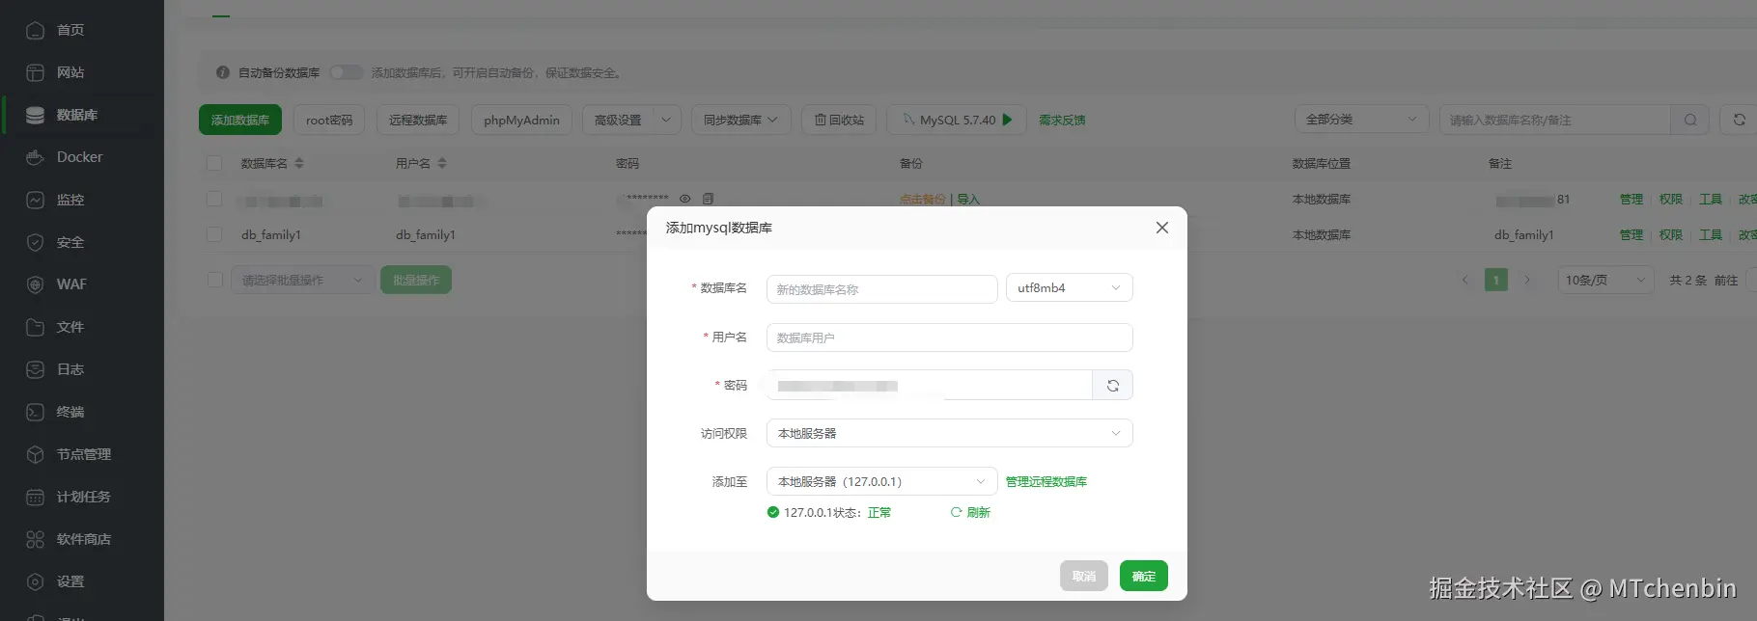The height and width of the screenshot is (621, 1757).
Task: Open the 10条/页 page size dropdown
Action: [1605, 281]
